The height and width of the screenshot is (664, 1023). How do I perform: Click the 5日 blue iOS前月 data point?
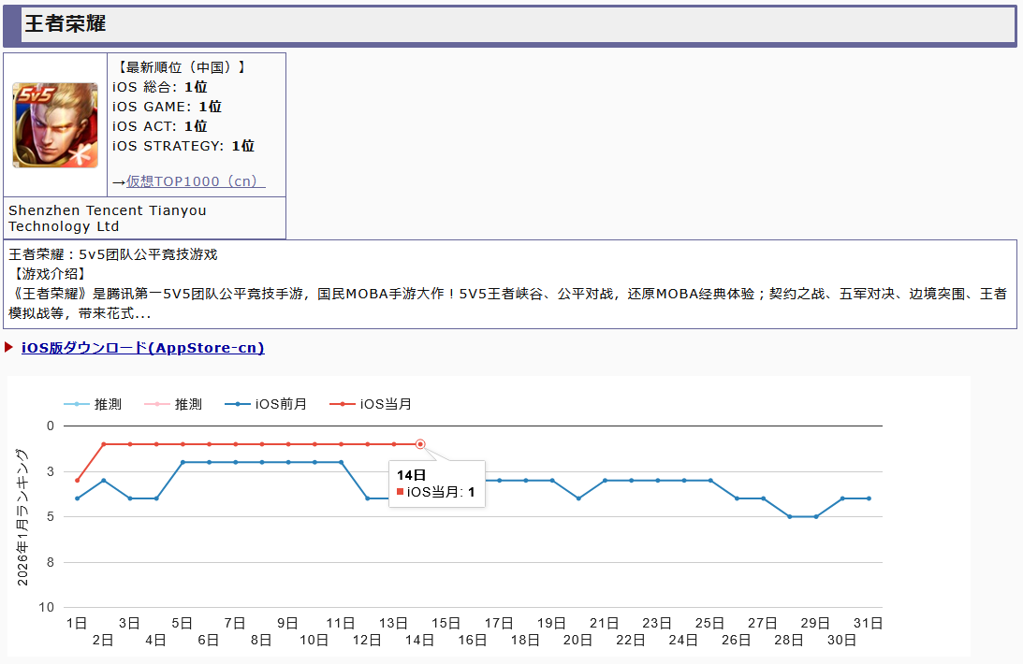183,462
